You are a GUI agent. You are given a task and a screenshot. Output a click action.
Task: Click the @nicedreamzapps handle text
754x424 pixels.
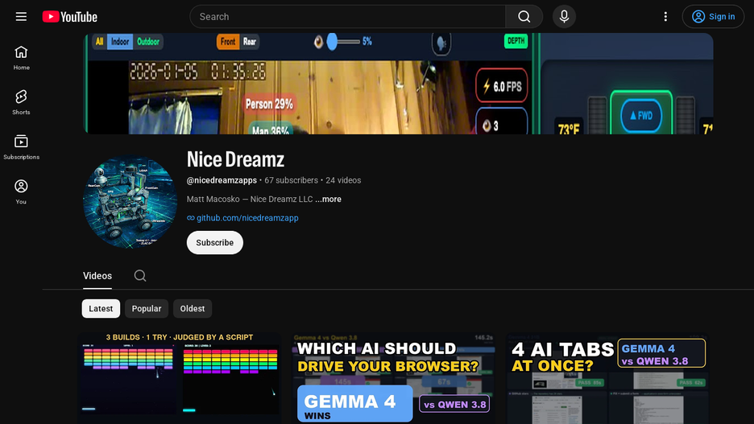tap(222, 180)
